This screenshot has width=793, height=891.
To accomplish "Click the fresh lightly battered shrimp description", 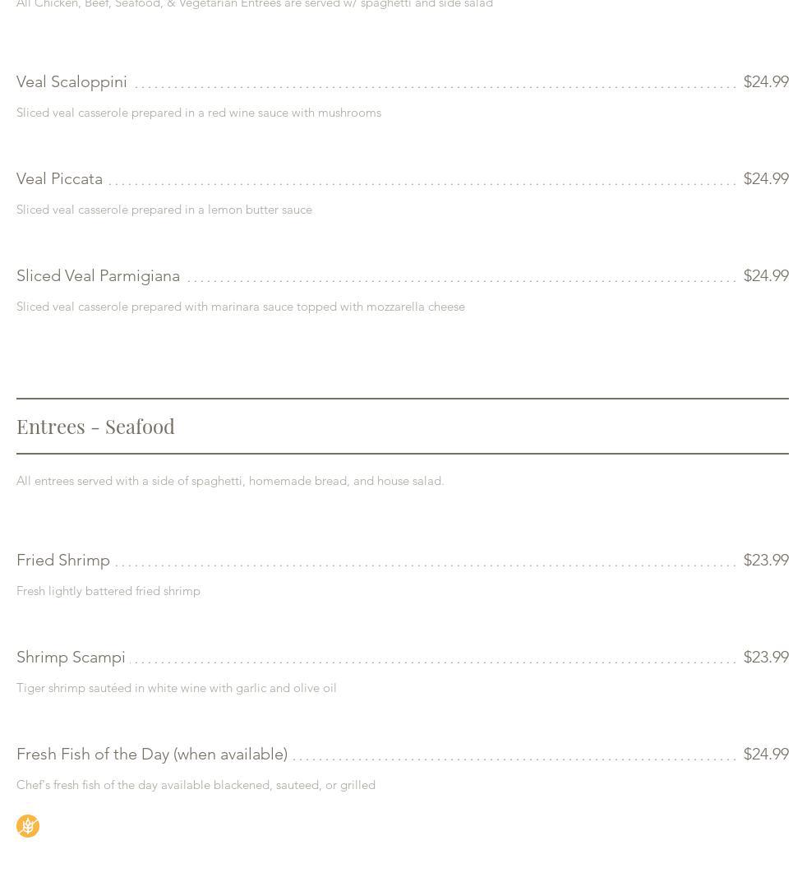I will pos(108,592).
